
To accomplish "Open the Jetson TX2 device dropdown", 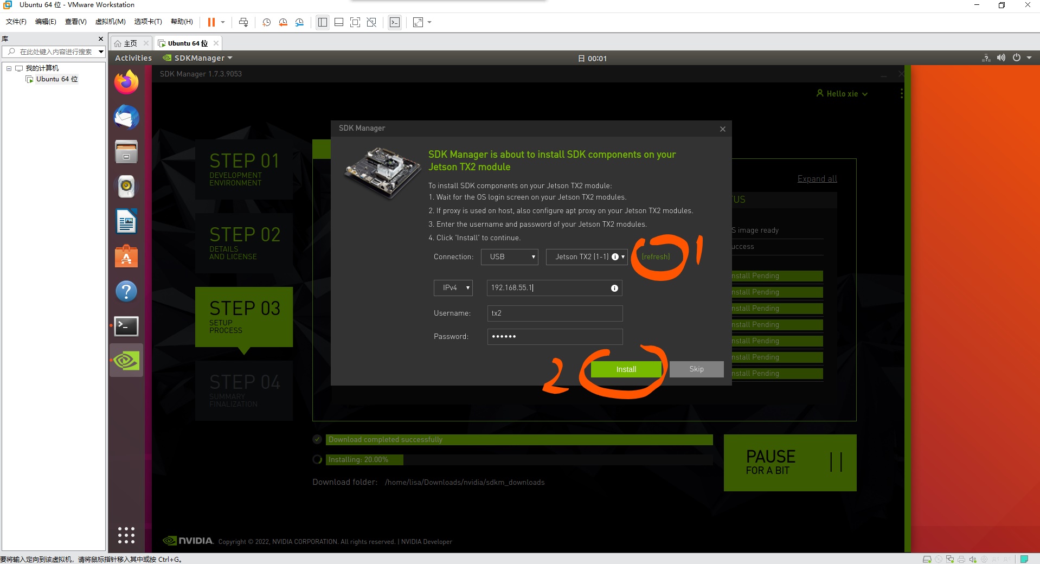I will 586,257.
